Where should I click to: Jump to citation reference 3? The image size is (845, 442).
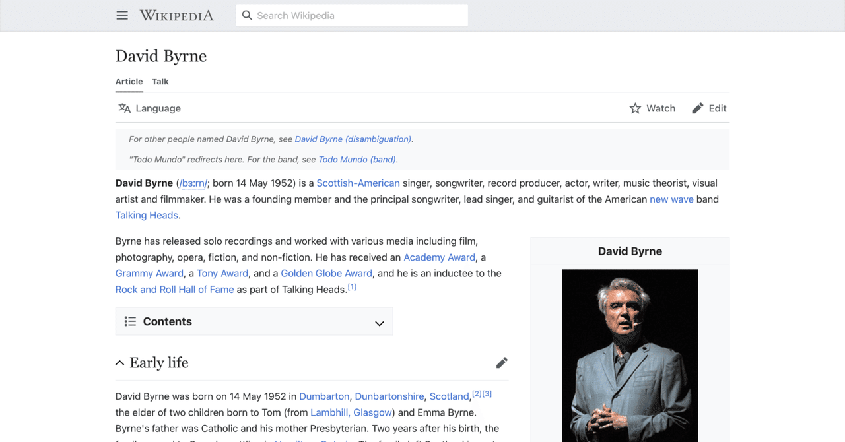487,394
